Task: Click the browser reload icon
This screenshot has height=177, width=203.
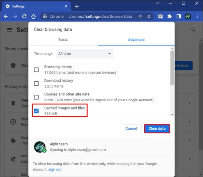Action: (24, 16)
